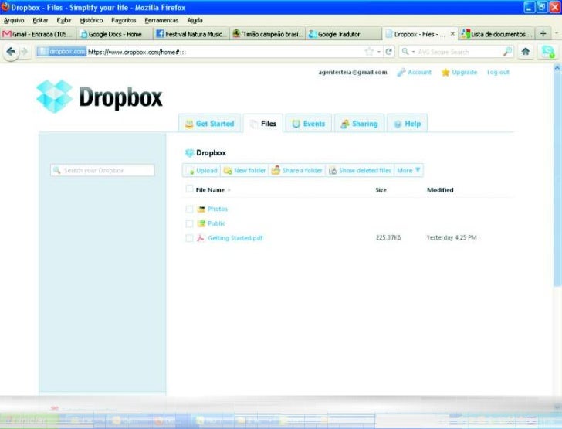Click the bookmark star icon in the address bar
The image size is (562, 429).
369,52
